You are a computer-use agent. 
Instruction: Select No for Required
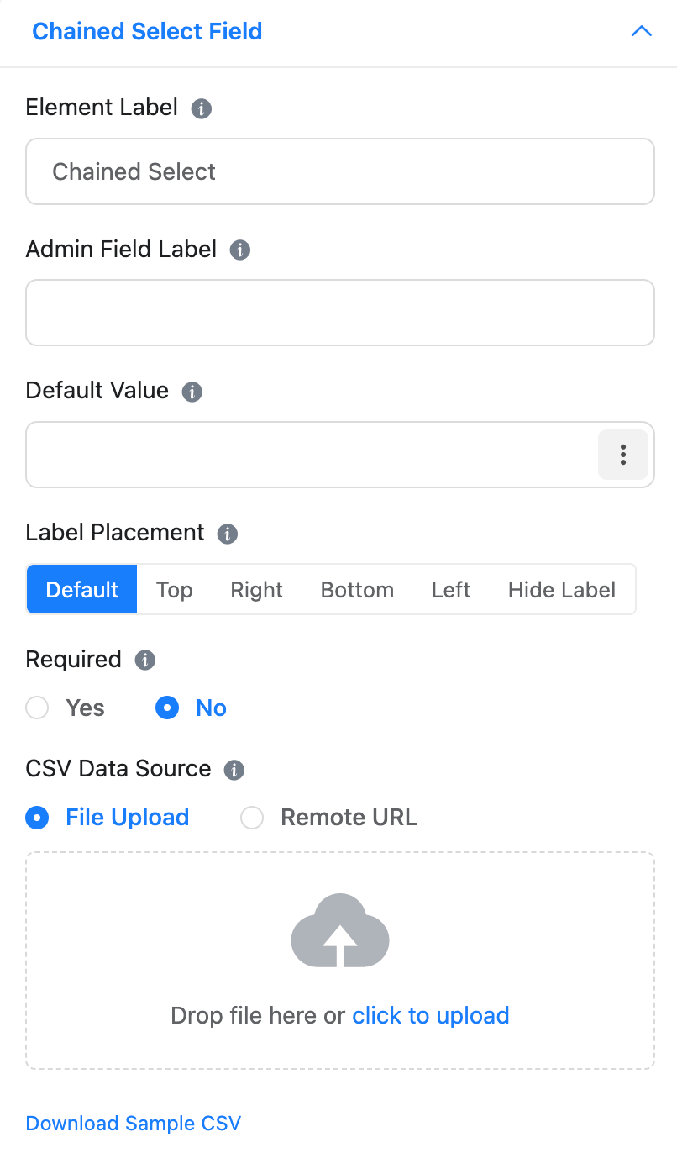(x=168, y=708)
